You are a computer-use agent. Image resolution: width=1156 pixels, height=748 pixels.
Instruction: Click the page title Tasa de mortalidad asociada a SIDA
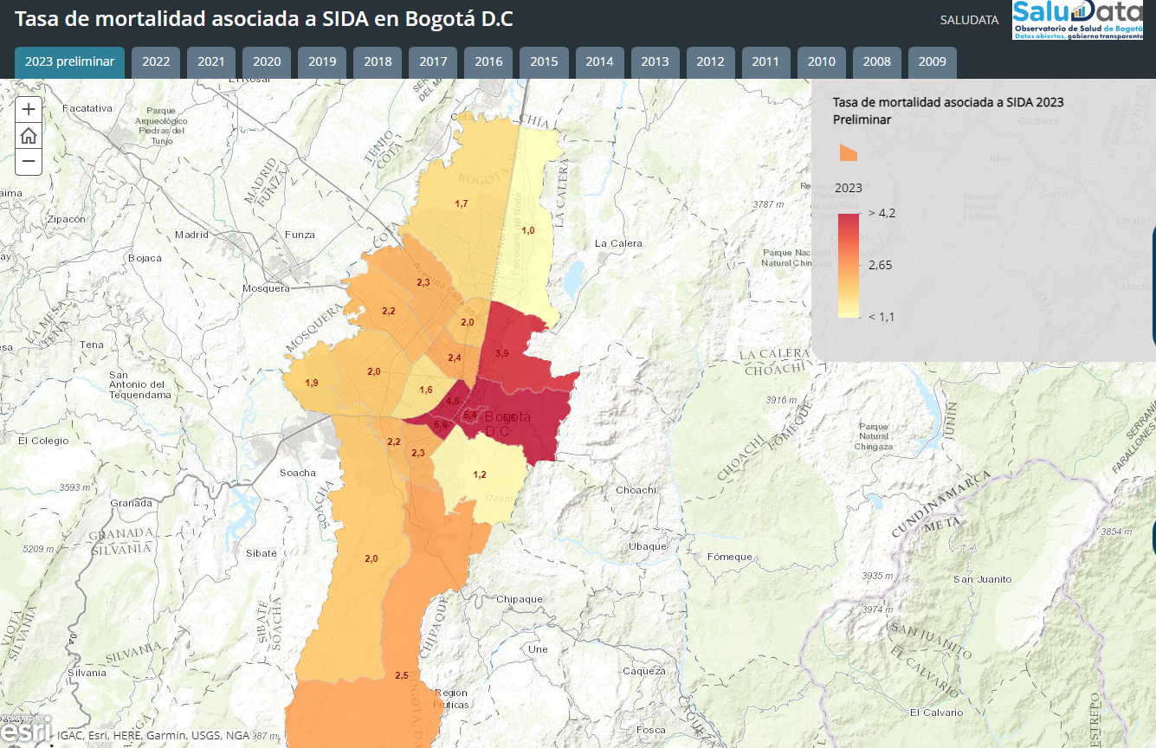(264, 18)
